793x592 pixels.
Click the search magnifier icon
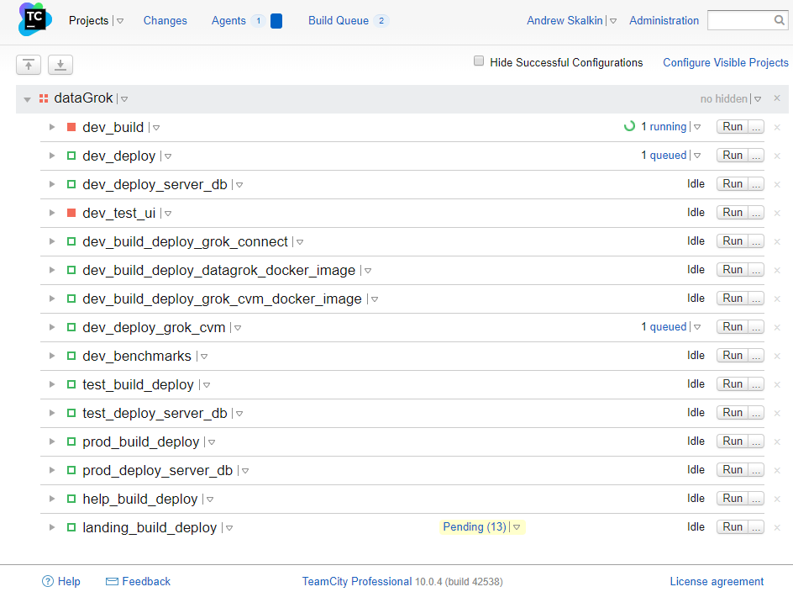click(779, 21)
